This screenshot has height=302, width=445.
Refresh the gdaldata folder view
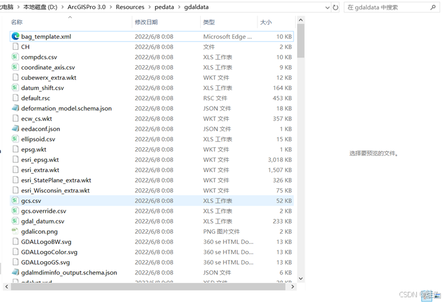pyautogui.click(x=335, y=7)
